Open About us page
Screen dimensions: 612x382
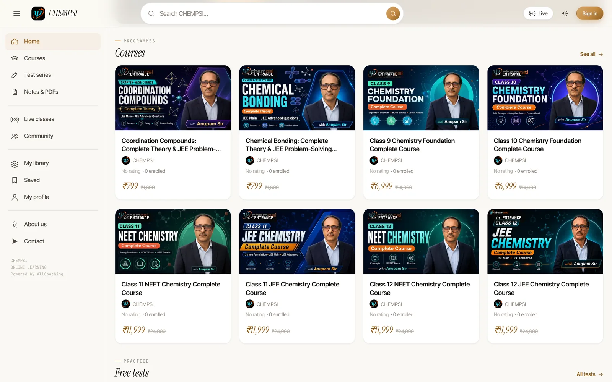(x=53, y=225)
